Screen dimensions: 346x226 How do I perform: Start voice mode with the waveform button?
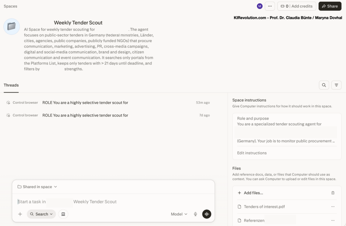(206, 214)
